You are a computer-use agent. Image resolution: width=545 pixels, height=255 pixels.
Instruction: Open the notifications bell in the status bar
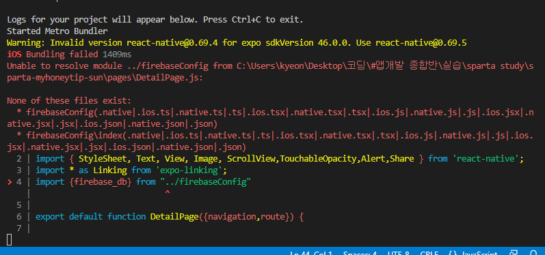[533, 253]
